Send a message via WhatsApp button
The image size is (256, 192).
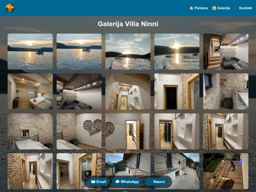click(127, 182)
